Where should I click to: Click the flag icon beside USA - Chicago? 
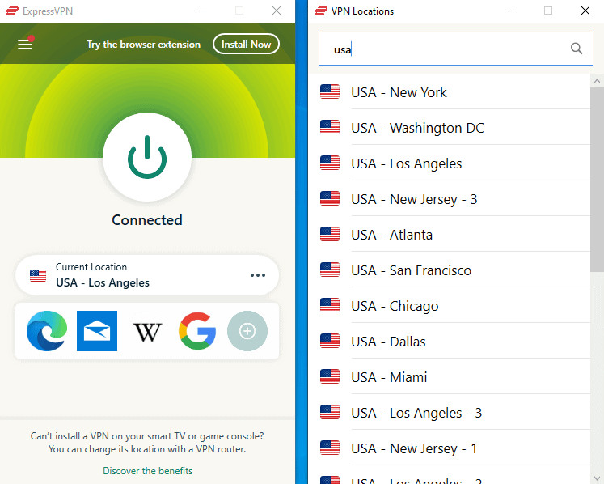[330, 305]
